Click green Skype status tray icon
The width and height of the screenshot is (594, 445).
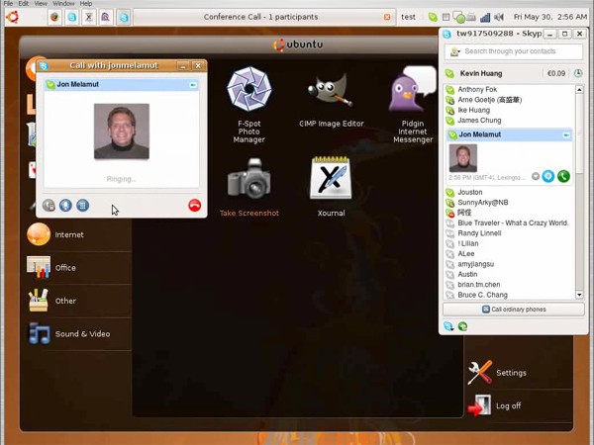[433, 17]
